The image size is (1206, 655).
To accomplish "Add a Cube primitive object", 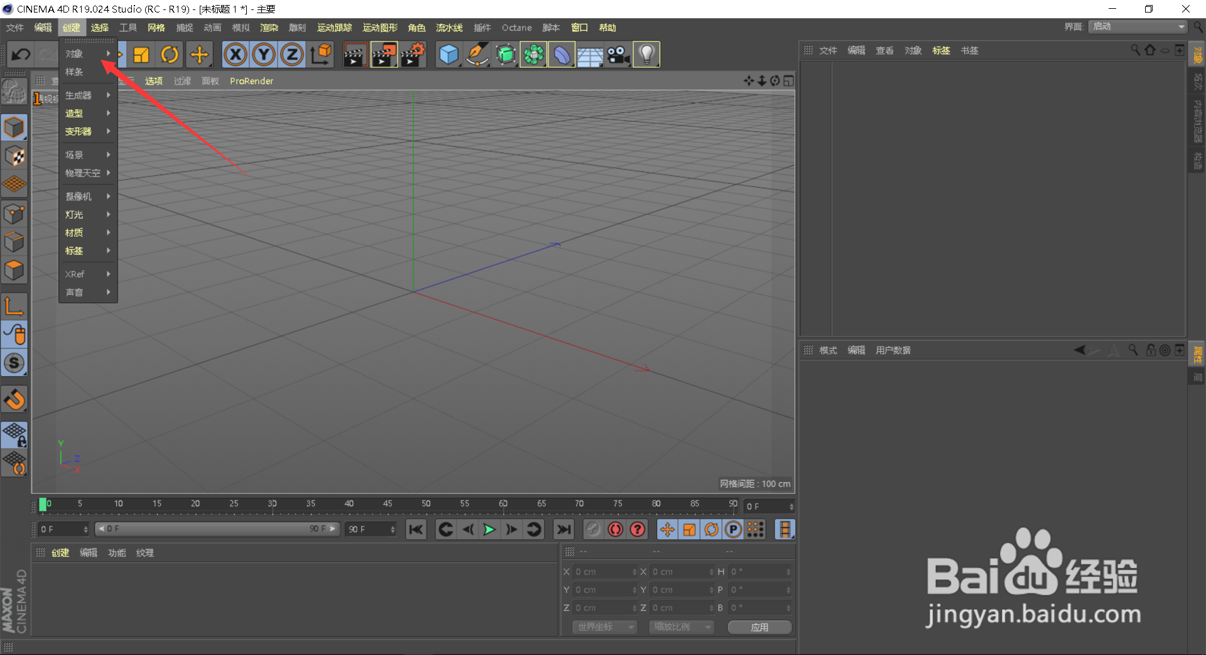I will 448,55.
